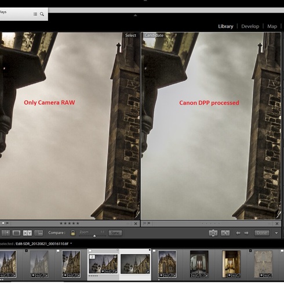Screen dimensions: 284x284
Task: Set the Select photo star rating
Action: point(70,224)
